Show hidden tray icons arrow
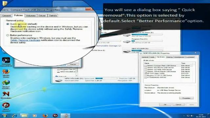 pyautogui.click(x=184, y=116)
